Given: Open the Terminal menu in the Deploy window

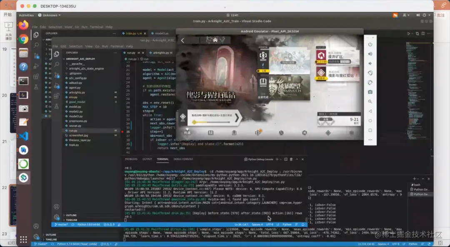Looking at the screenshot, I should tap(117, 46).
